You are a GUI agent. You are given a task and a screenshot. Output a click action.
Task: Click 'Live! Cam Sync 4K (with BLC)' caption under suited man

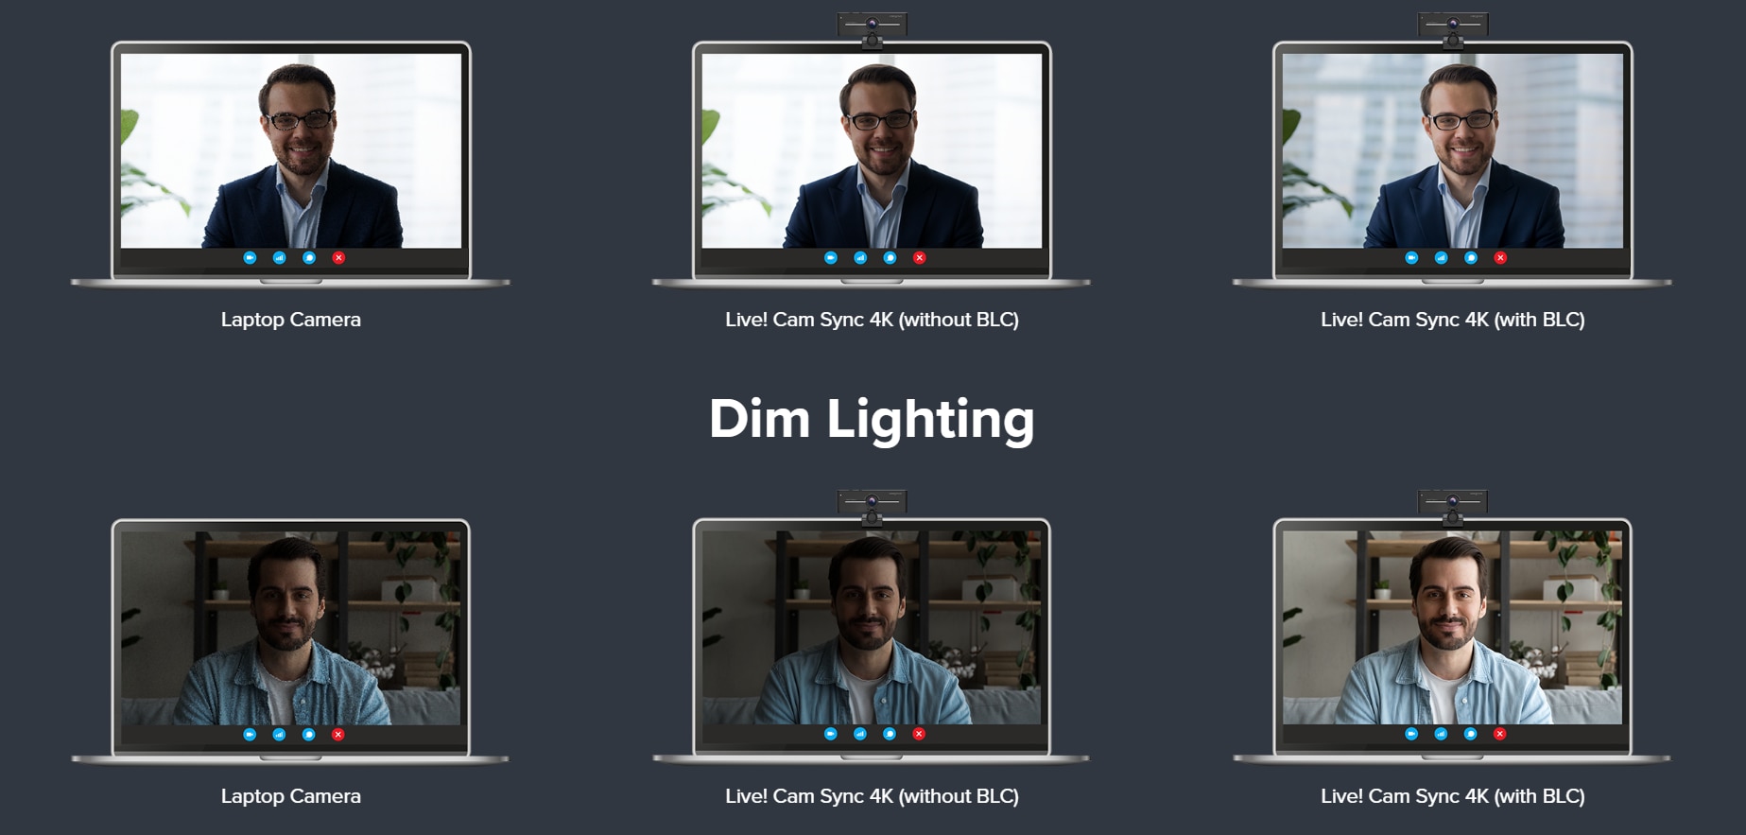[x=1453, y=320]
